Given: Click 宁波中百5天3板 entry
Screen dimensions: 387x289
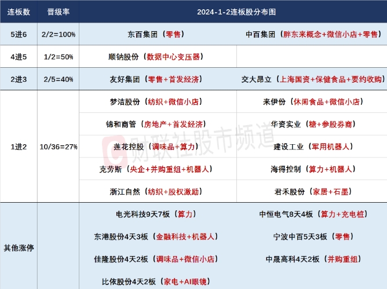Looking at the screenshot, I should point(313,237).
